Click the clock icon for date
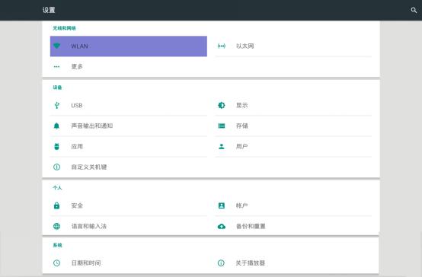The image size is (422, 277). coord(56,263)
